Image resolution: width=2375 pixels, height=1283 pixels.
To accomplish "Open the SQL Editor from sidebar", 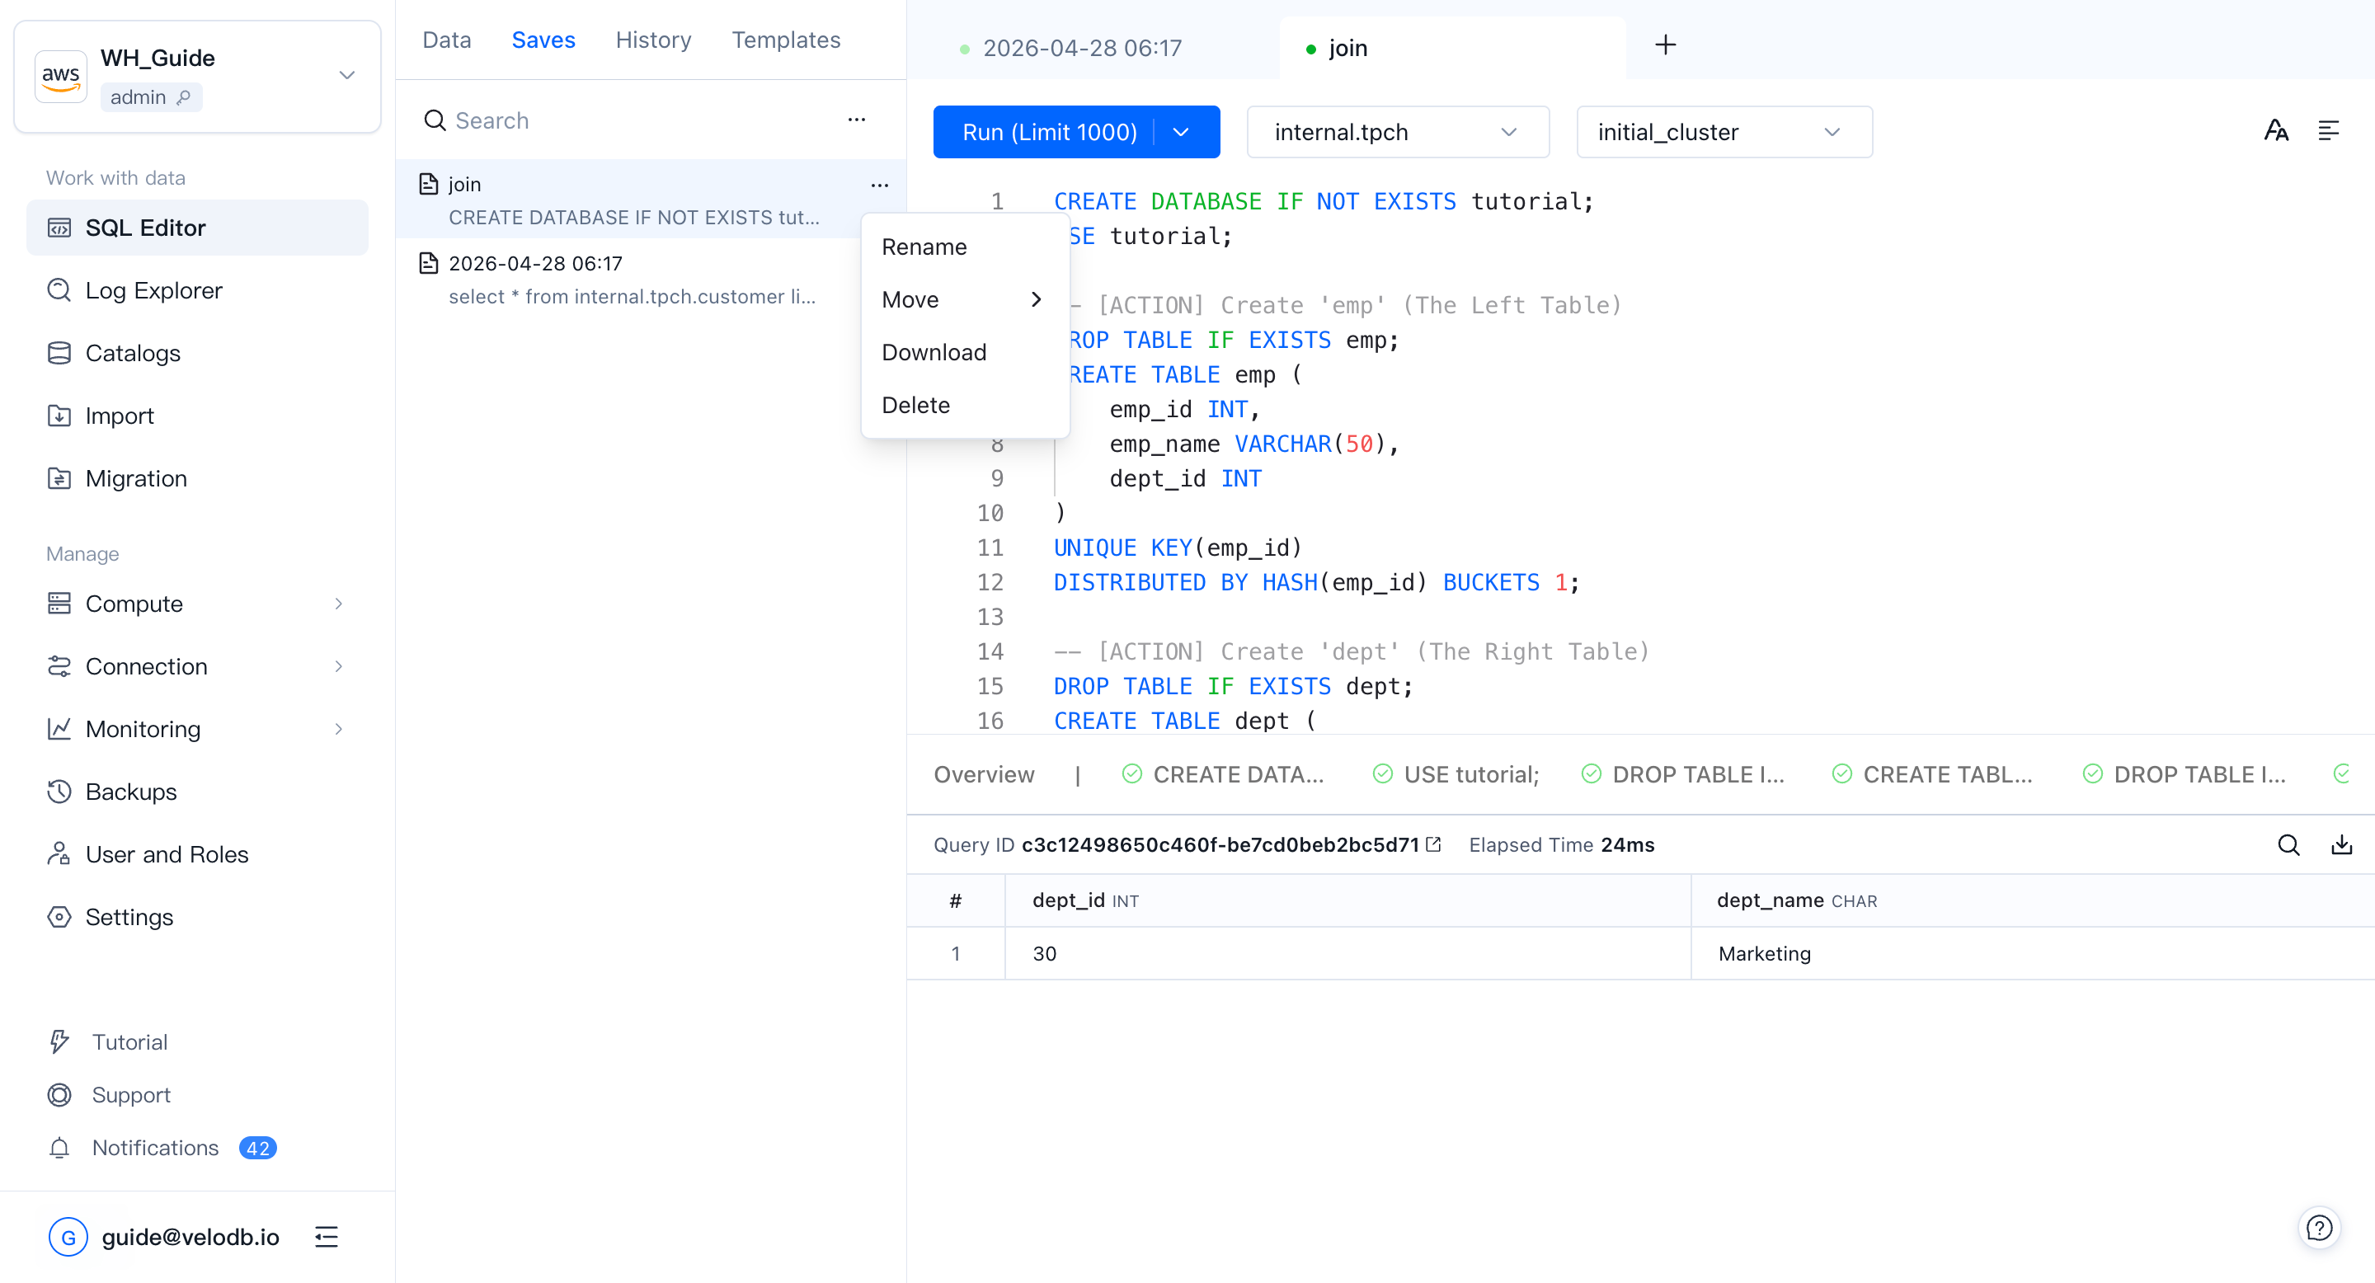I will click(x=146, y=228).
